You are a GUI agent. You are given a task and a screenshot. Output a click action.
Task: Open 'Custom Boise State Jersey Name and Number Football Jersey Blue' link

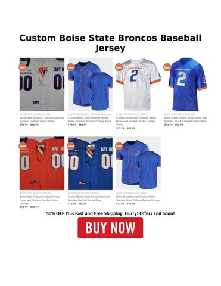click(89, 198)
